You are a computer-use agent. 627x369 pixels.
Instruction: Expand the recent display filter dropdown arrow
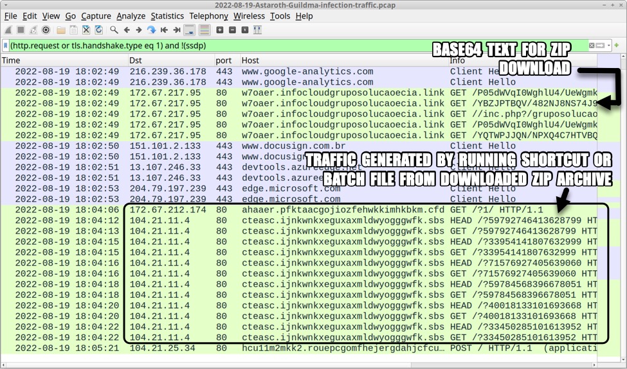(x=608, y=46)
